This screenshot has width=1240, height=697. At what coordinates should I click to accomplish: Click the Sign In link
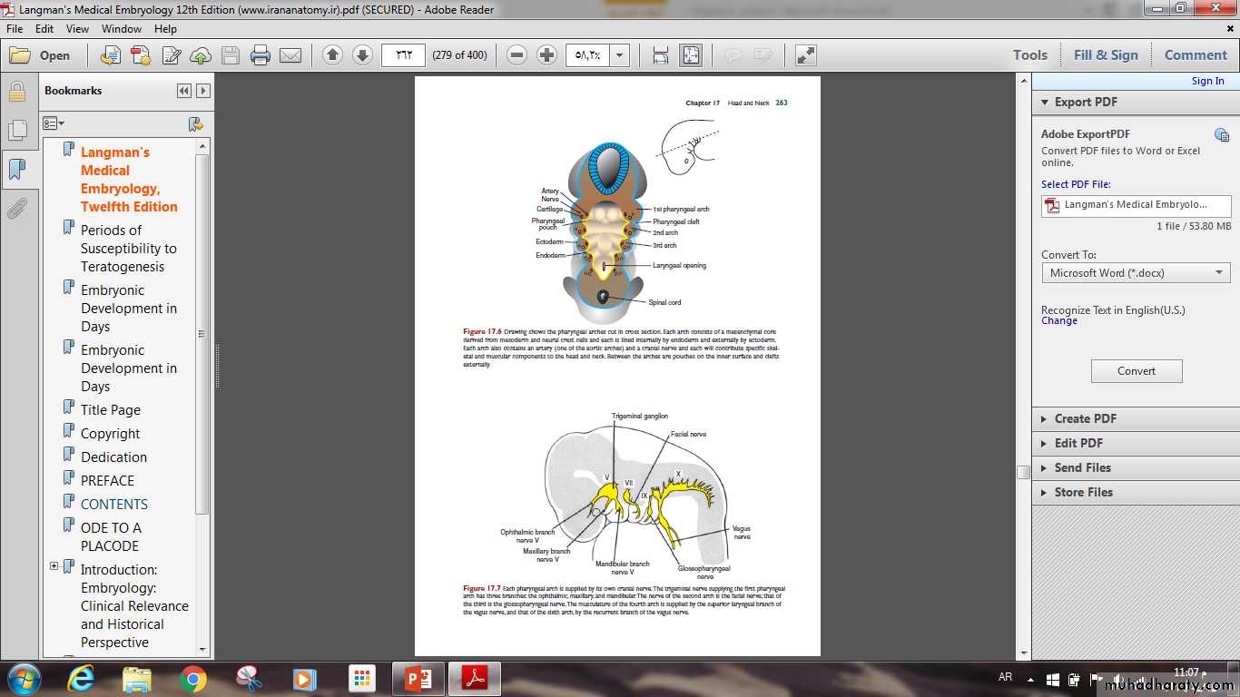click(1207, 81)
